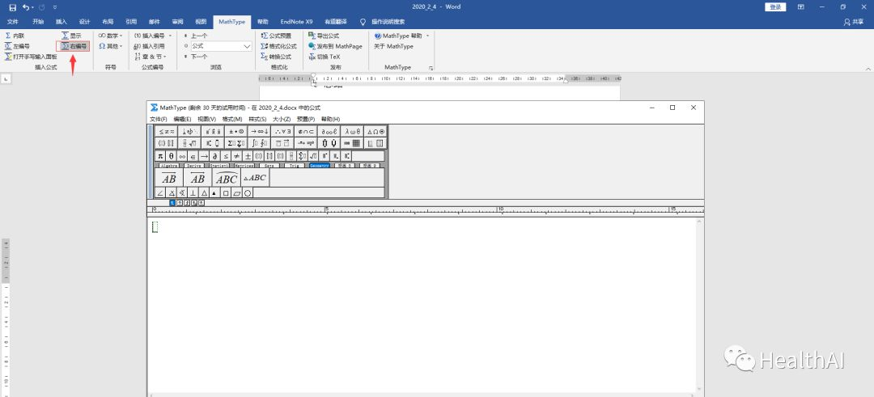The width and height of the screenshot is (874, 397).
Task: Open the 文件(F) menu in MathType
Action: click(x=159, y=119)
